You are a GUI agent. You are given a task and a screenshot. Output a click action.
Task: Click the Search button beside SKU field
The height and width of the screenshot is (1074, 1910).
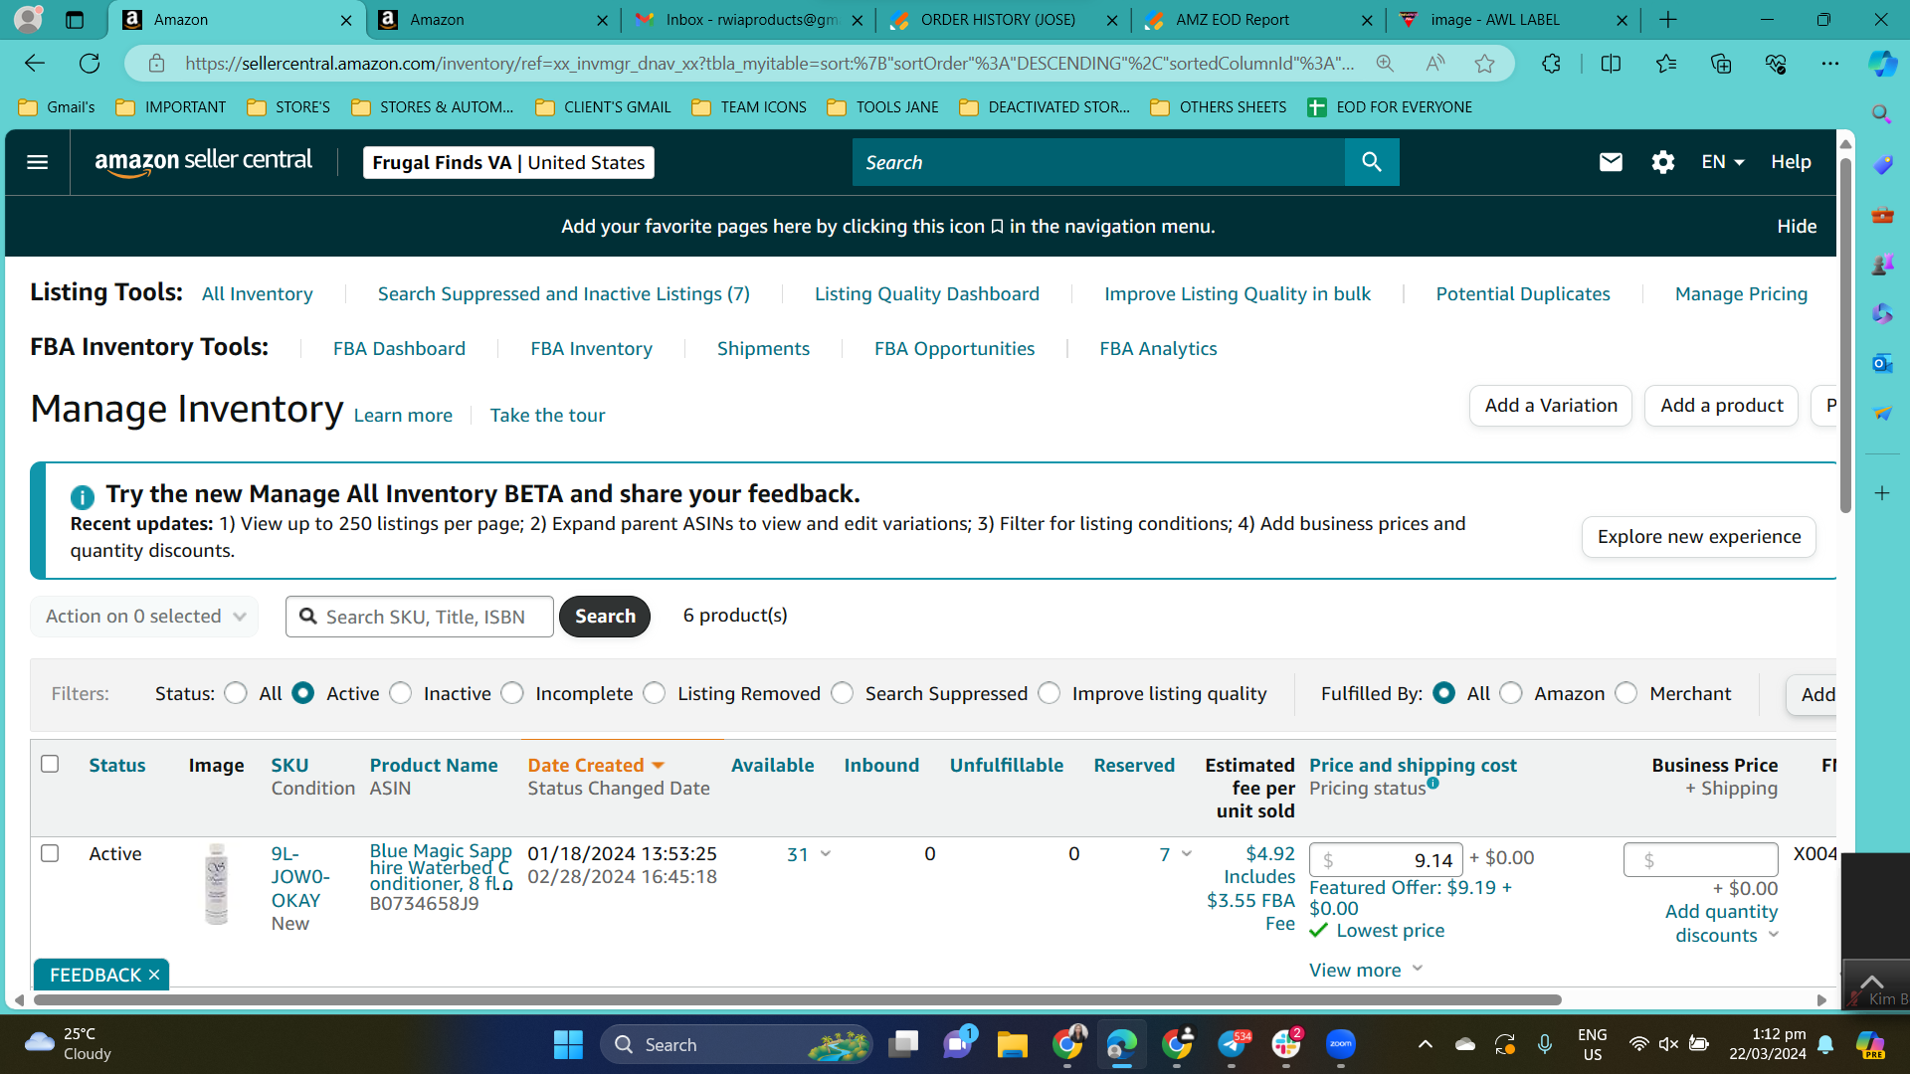[605, 617]
